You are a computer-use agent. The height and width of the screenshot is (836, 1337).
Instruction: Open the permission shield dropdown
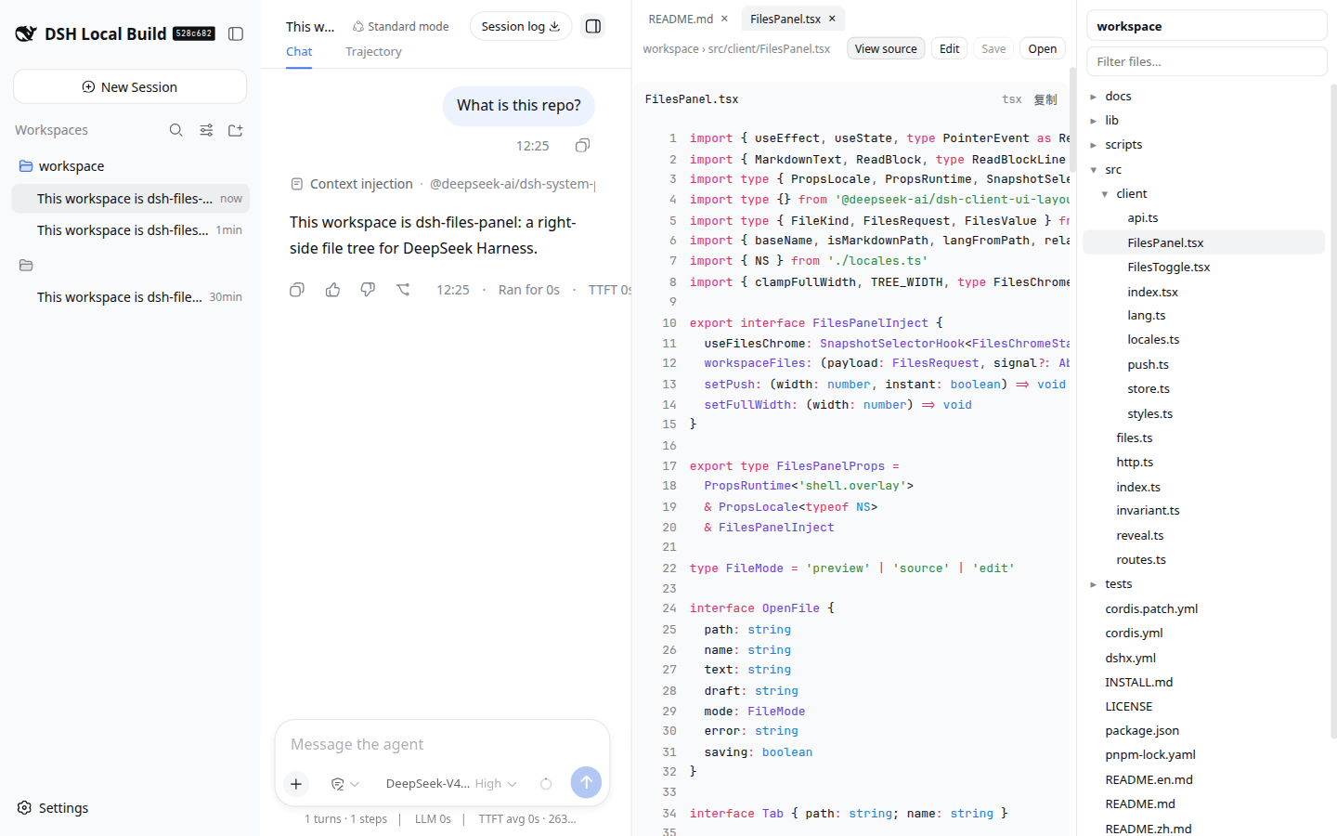tap(344, 784)
